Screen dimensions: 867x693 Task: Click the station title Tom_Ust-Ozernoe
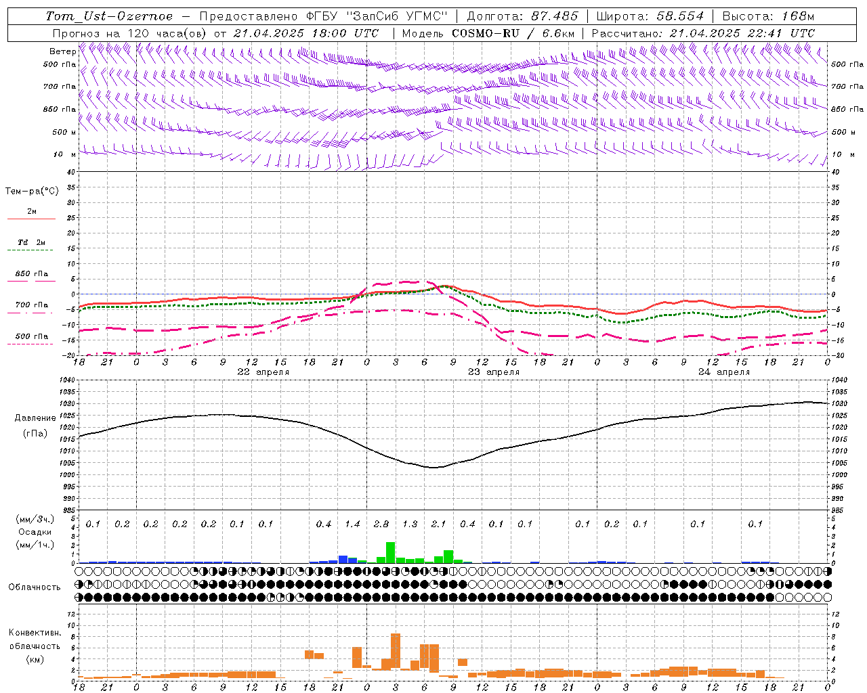click(109, 16)
